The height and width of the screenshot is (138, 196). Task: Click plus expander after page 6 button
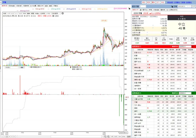pos(16,137)
